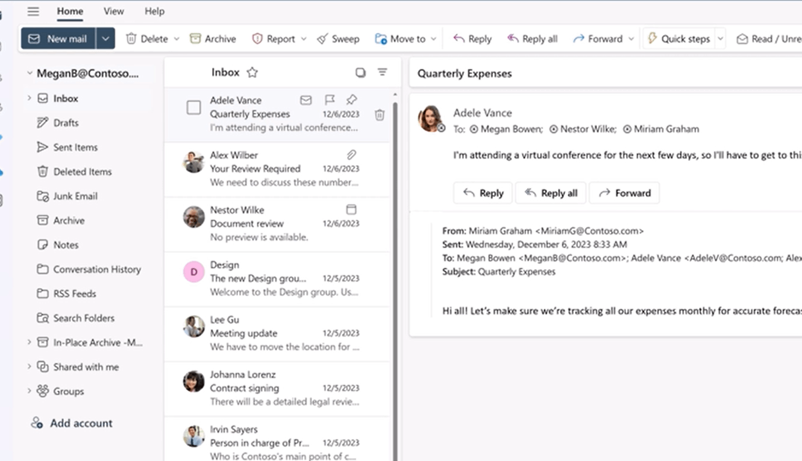Viewport: 802px width, 461px height.
Task: Expand the Shared with me chevron
Action: click(29, 366)
